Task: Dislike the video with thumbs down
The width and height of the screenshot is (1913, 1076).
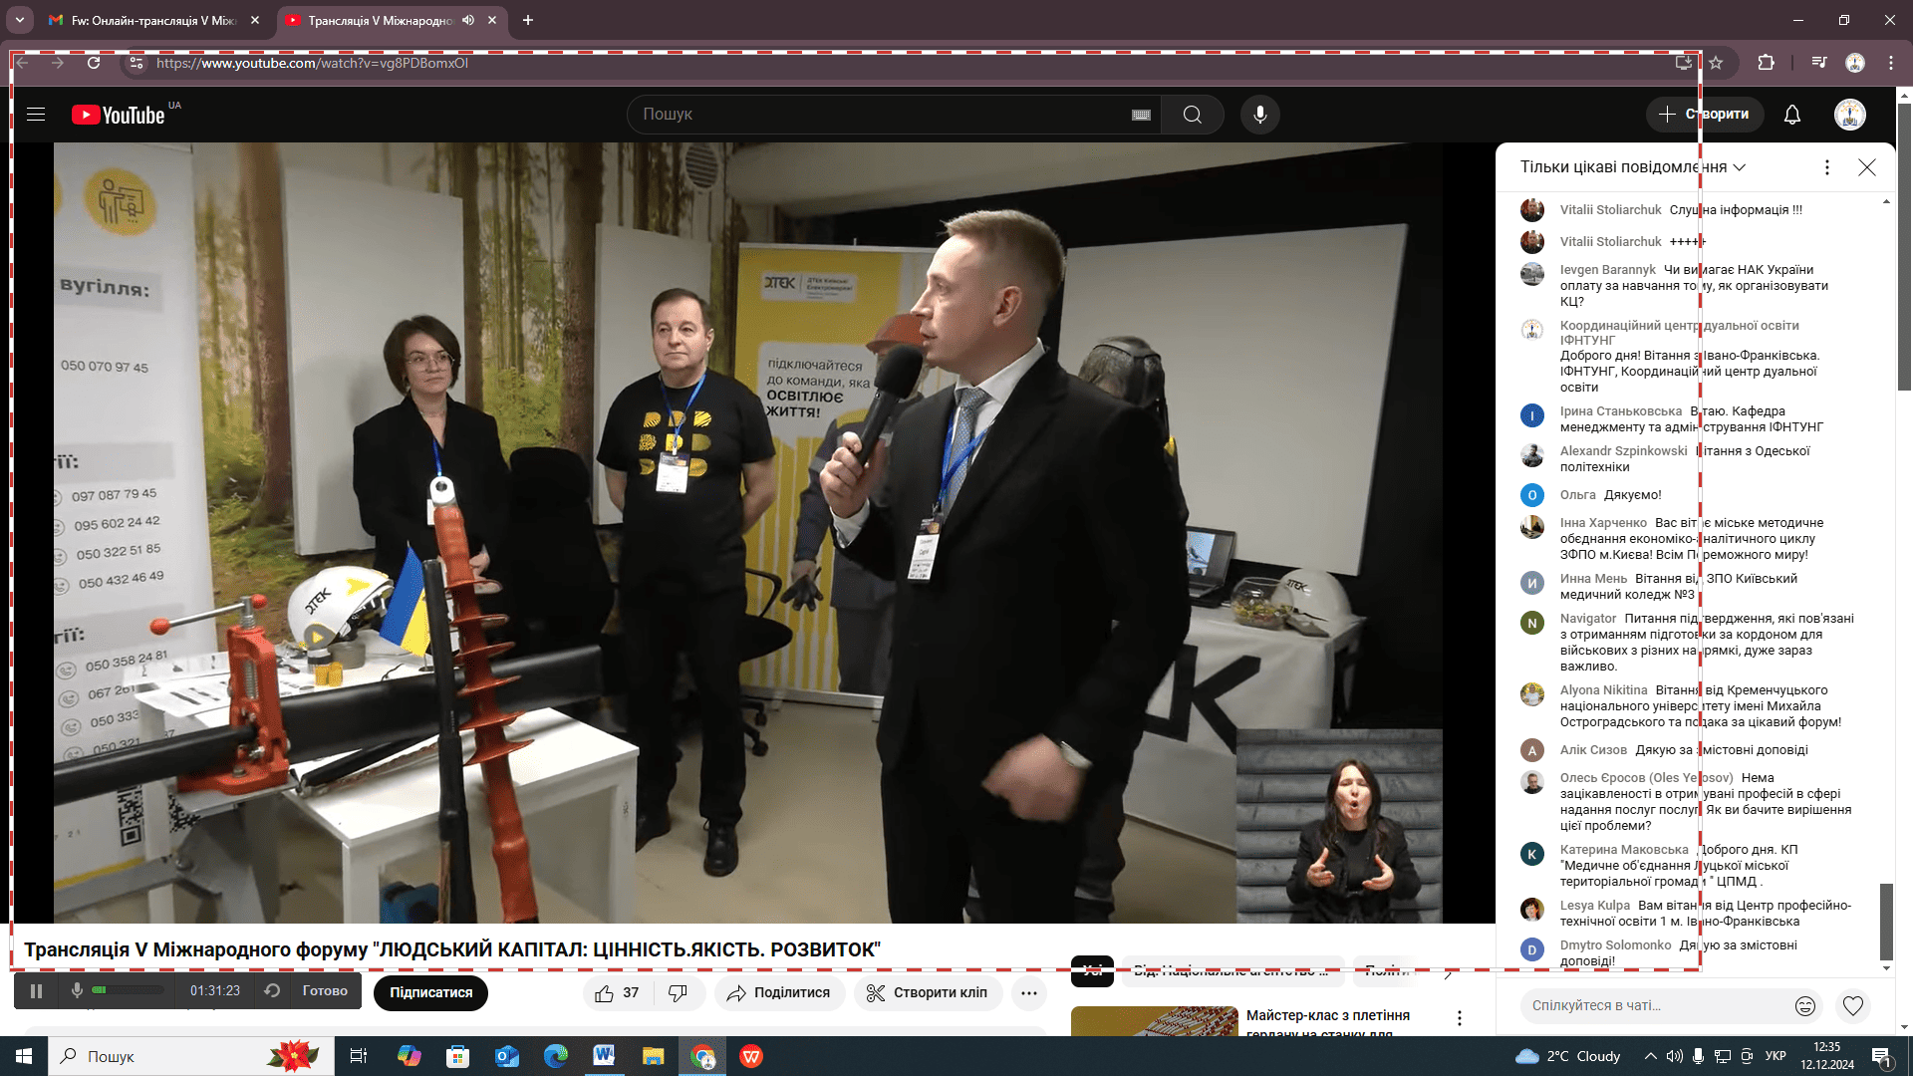Action: (x=678, y=993)
